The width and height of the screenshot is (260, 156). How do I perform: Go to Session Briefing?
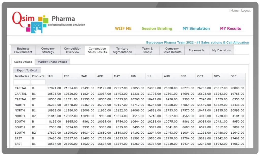[x=157, y=28]
